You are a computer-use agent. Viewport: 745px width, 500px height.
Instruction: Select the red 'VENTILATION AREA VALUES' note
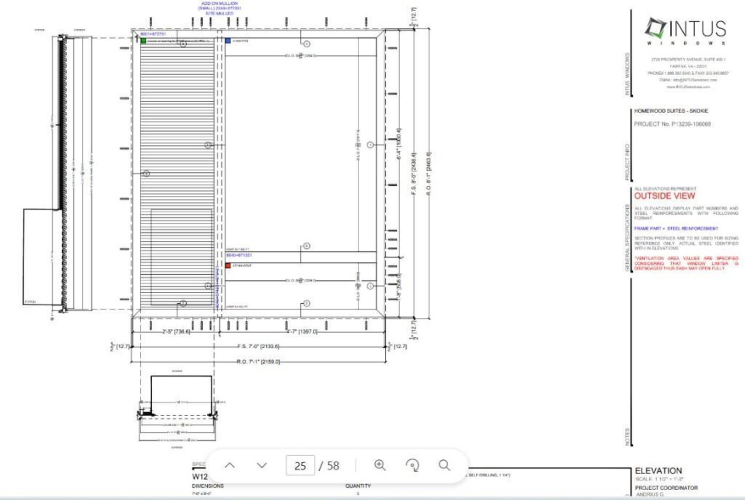point(686,263)
